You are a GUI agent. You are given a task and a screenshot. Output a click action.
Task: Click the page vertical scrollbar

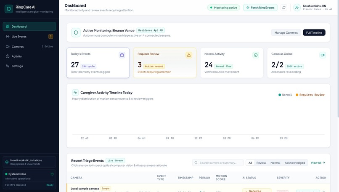click(338, 59)
